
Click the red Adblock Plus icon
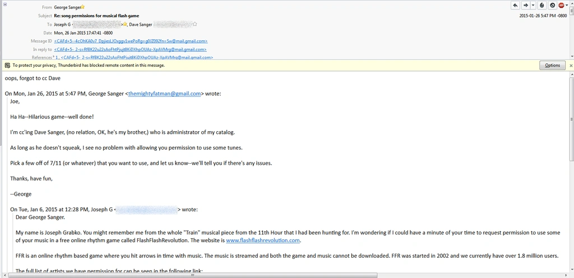(x=561, y=5)
